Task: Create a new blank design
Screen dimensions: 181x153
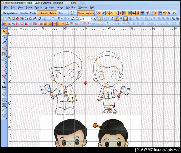Action: tap(5, 19)
